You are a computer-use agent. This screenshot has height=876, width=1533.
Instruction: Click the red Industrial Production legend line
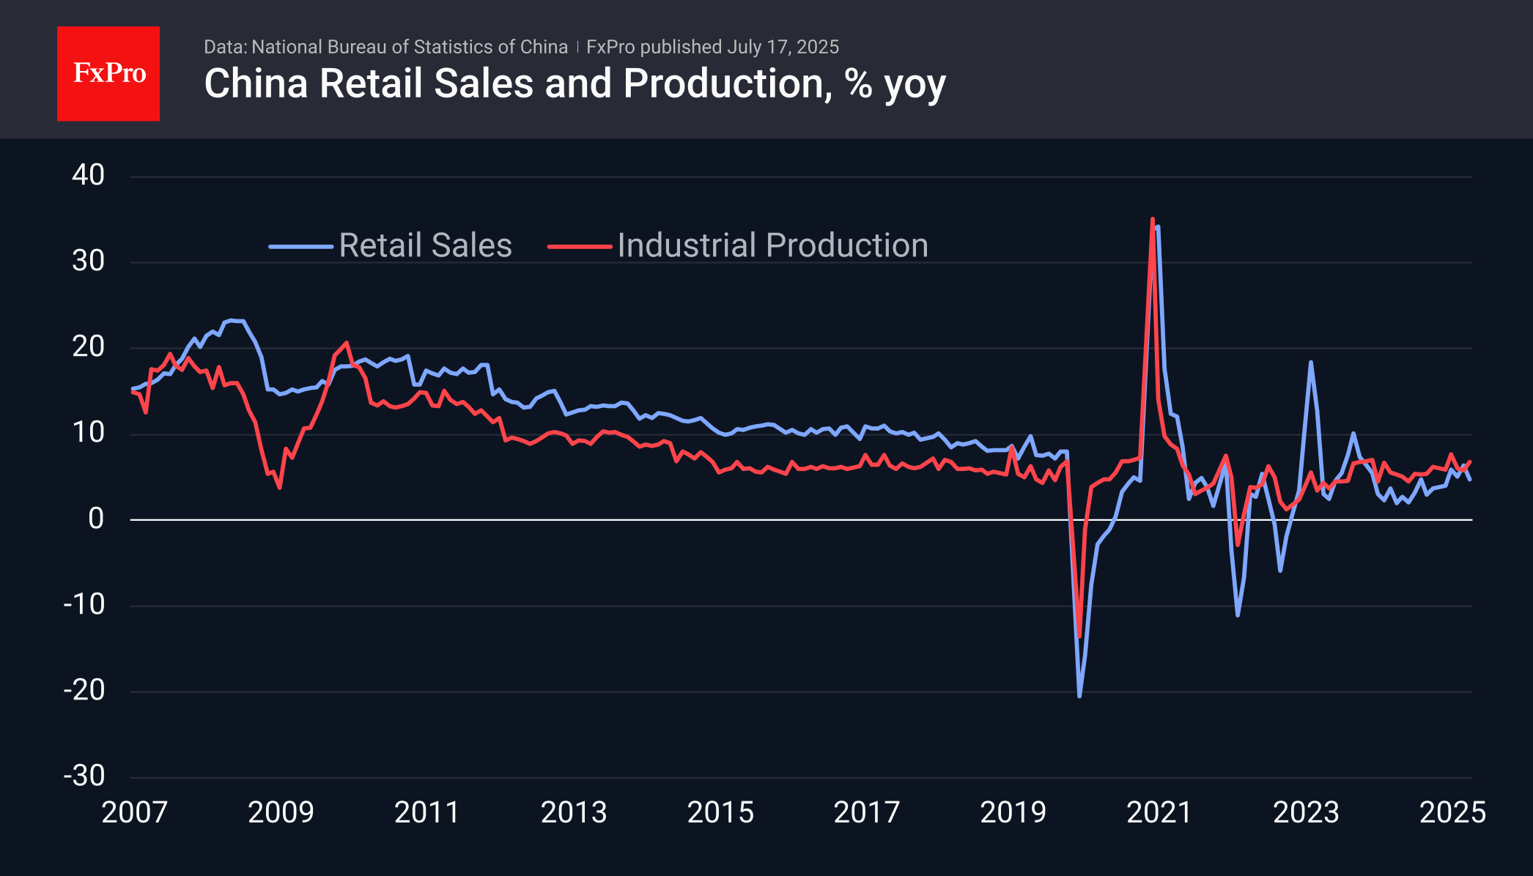[580, 247]
